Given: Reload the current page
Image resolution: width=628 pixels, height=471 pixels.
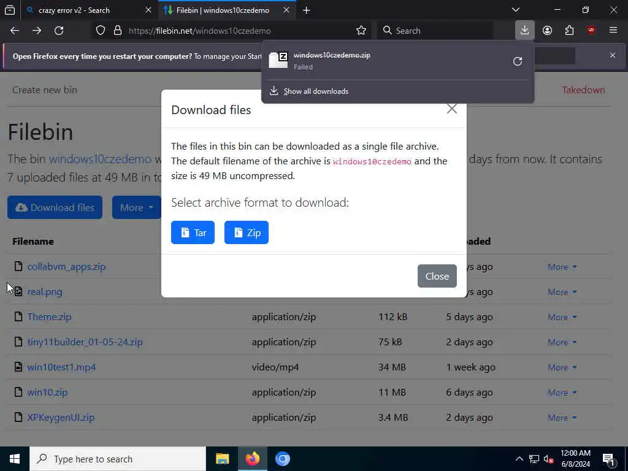Looking at the screenshot, I should [x=59, y=31].
